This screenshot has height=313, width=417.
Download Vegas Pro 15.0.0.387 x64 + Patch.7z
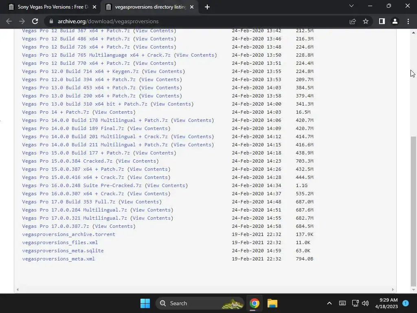coord(73,169)
